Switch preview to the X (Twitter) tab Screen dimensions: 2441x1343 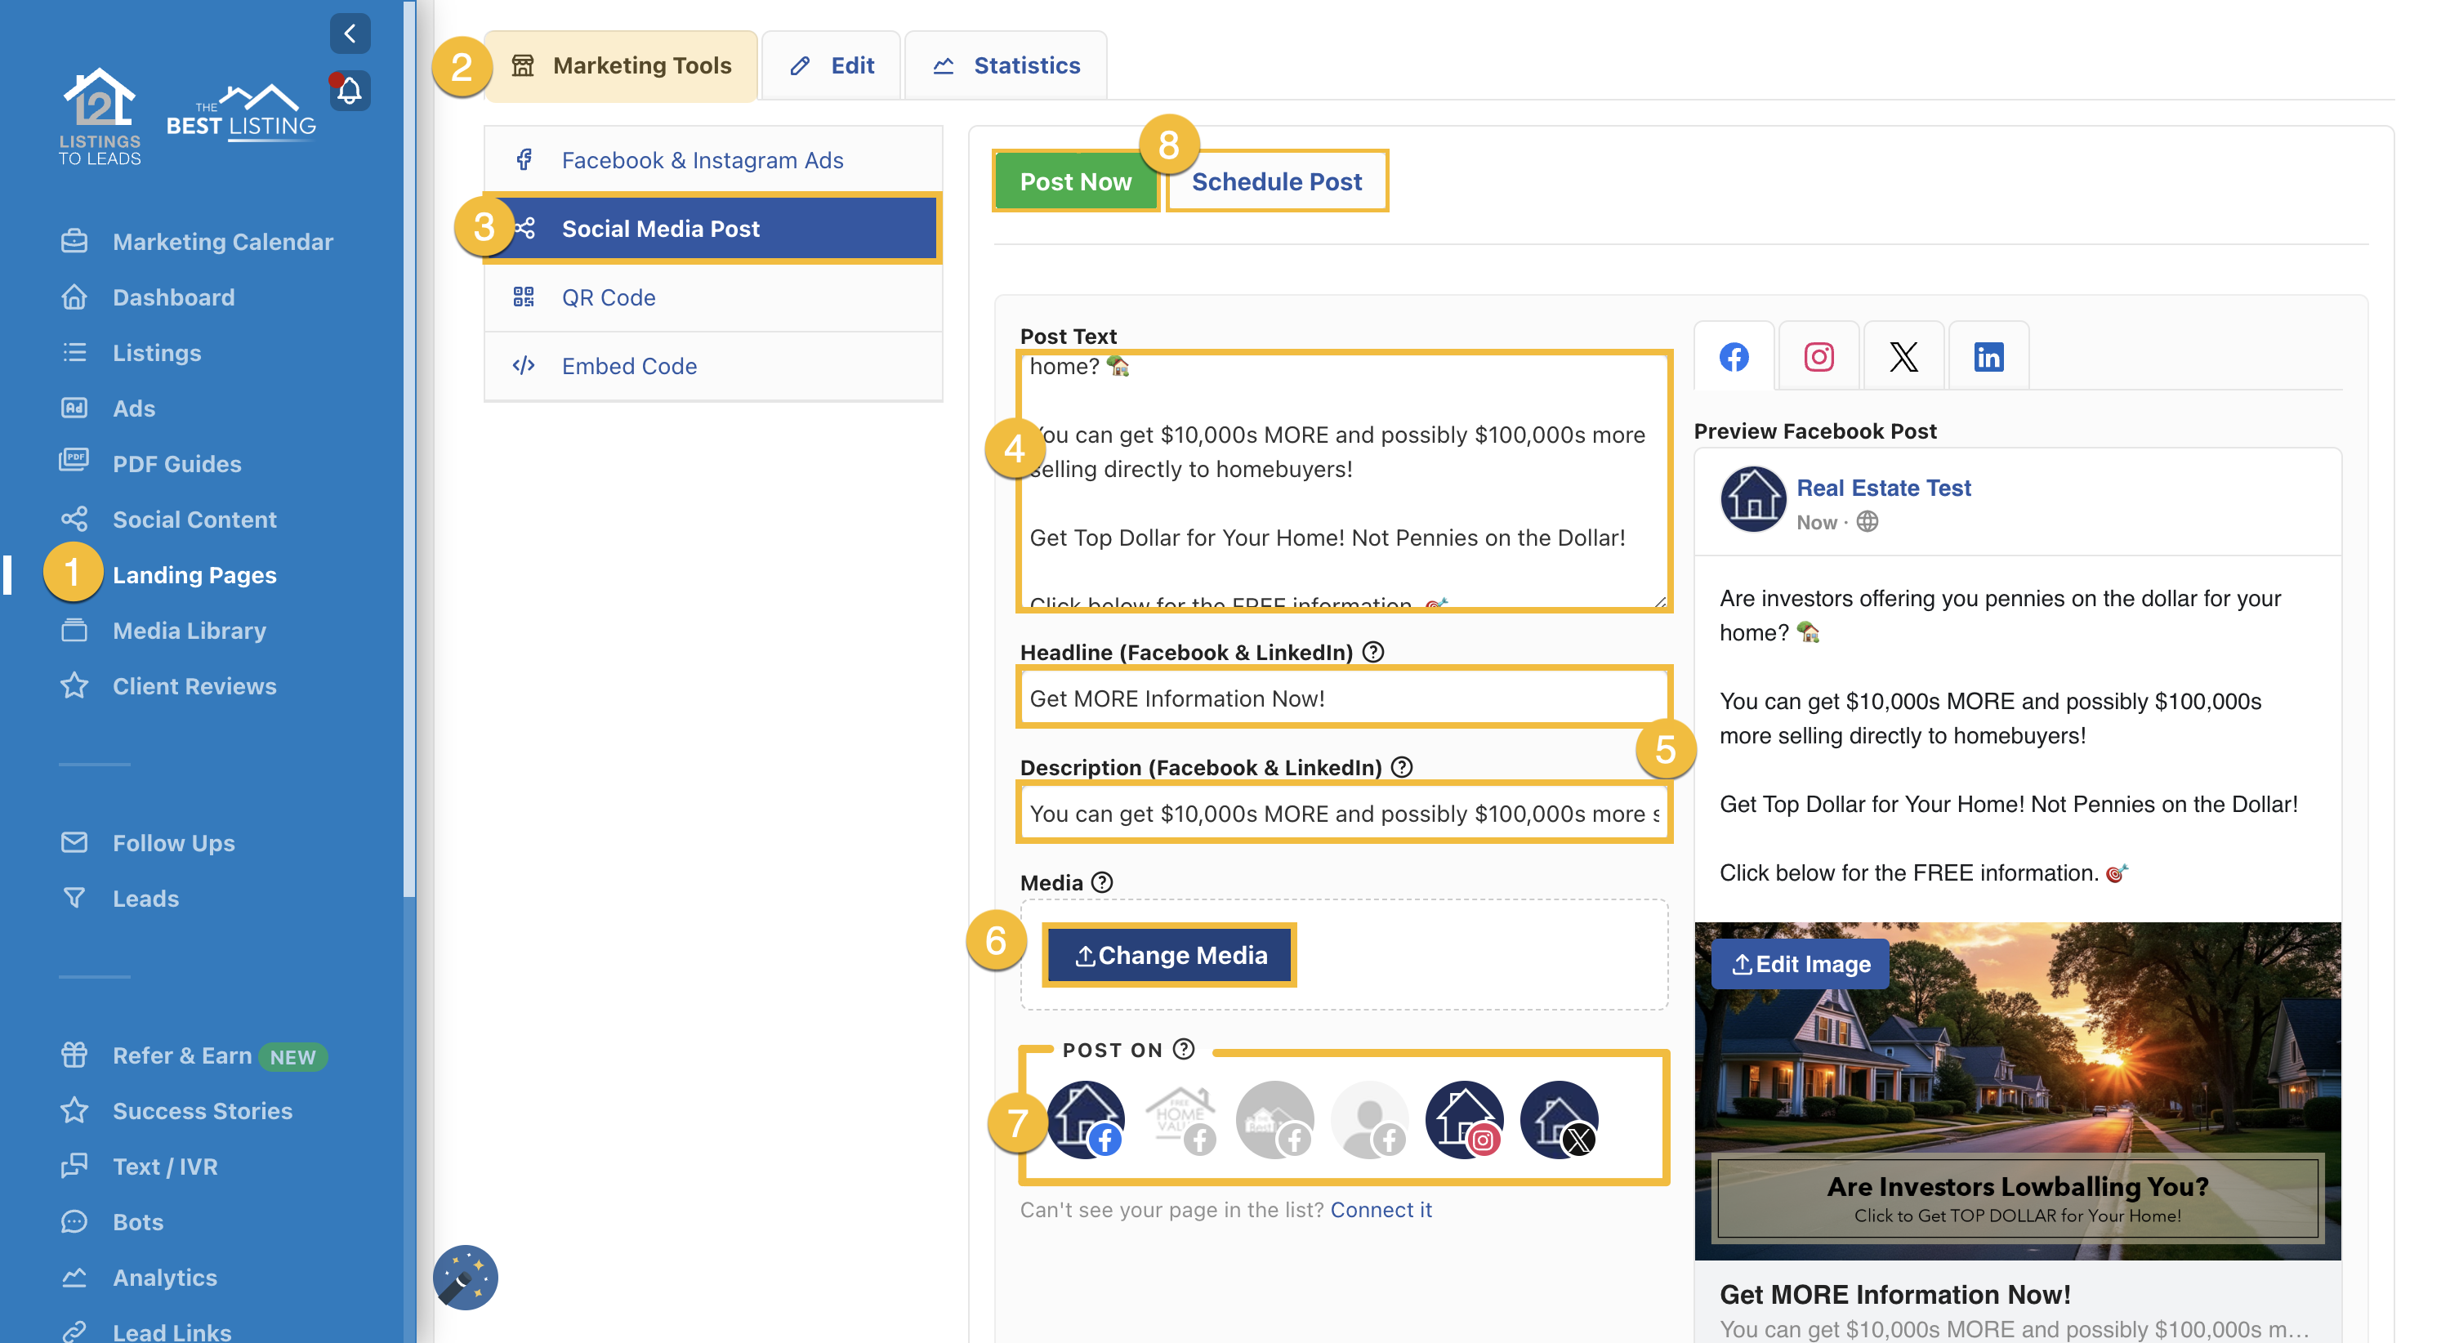click(1903, 357)
